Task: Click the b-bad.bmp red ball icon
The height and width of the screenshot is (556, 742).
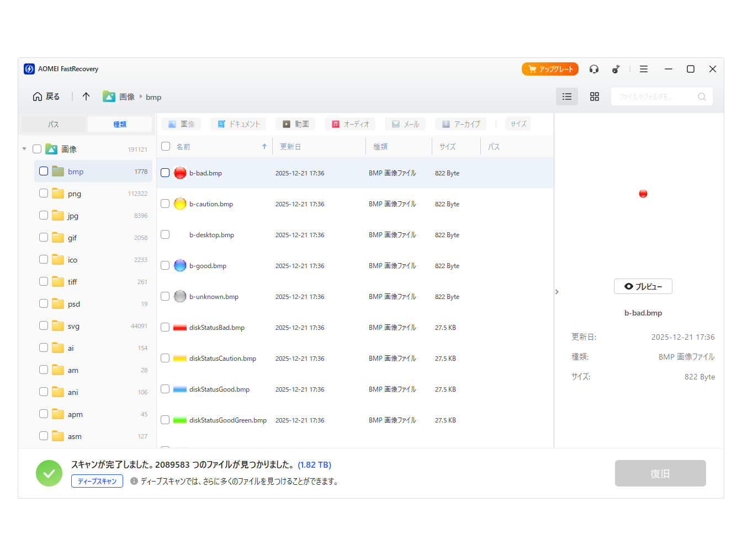Action: [180, 173]
